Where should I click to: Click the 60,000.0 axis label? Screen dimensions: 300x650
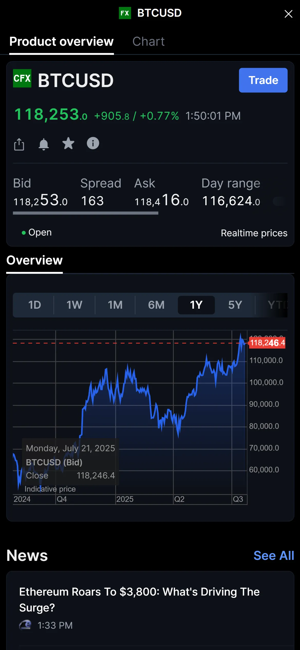click(x=264, y=470)
